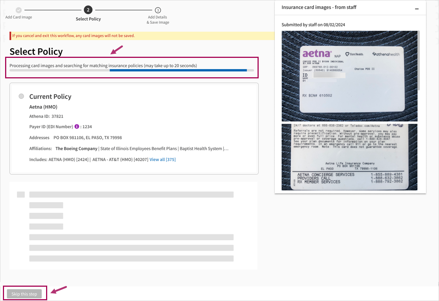Open the back of insurance card image
439x301 pixels.
pyautogui.click(x=349, y=157)
